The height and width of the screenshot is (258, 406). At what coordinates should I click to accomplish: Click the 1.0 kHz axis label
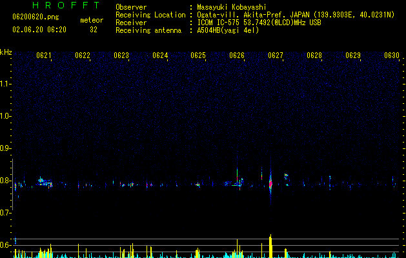click(x=5, y=116)
